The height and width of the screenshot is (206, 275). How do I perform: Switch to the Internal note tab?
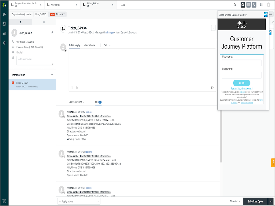tap(89, 45)
